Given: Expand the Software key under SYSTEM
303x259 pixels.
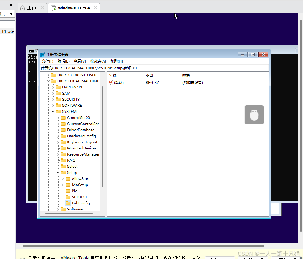Looking at the screenshot, I should click(x=58, y=209).
